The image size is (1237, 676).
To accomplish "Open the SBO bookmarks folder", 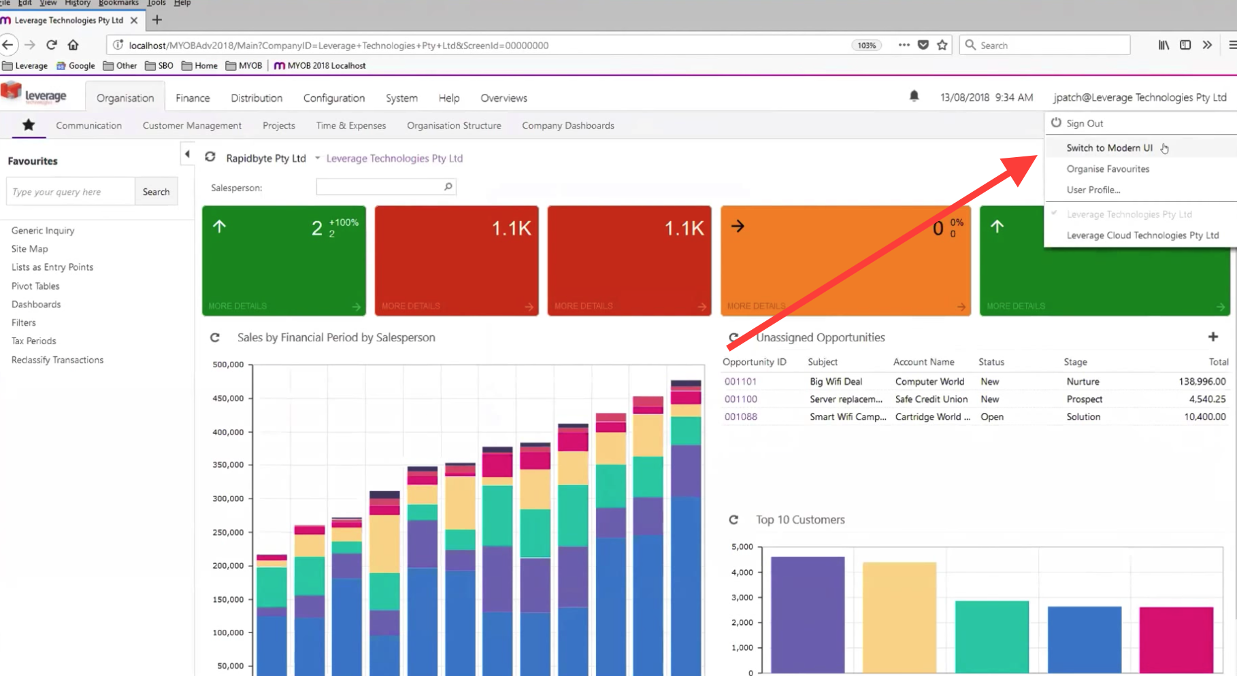I will click(x=159, y=66).
